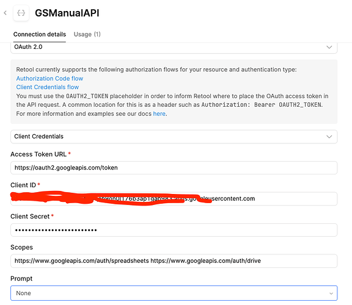This screenshot has width=352, height=305.
Task: Click the Scopes label
Action: [x=21, y=247]
